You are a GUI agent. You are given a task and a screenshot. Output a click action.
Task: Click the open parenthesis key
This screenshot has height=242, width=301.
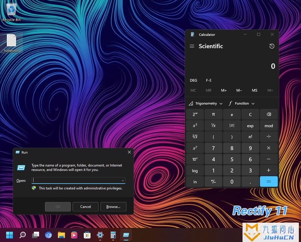click(x=213, y=137)
